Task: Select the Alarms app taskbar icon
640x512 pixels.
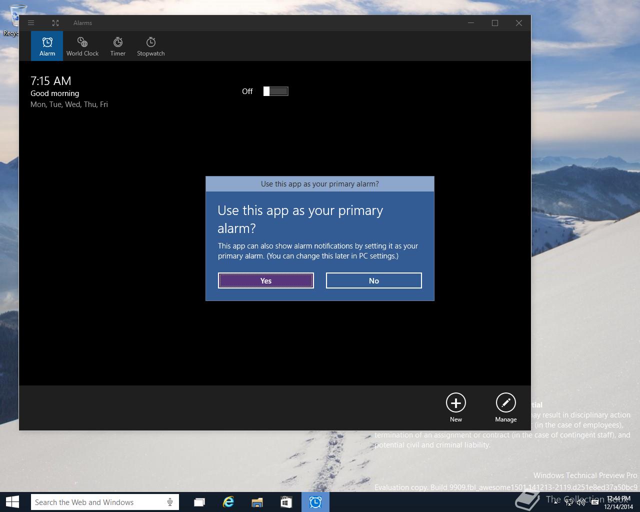Action: 315,502
